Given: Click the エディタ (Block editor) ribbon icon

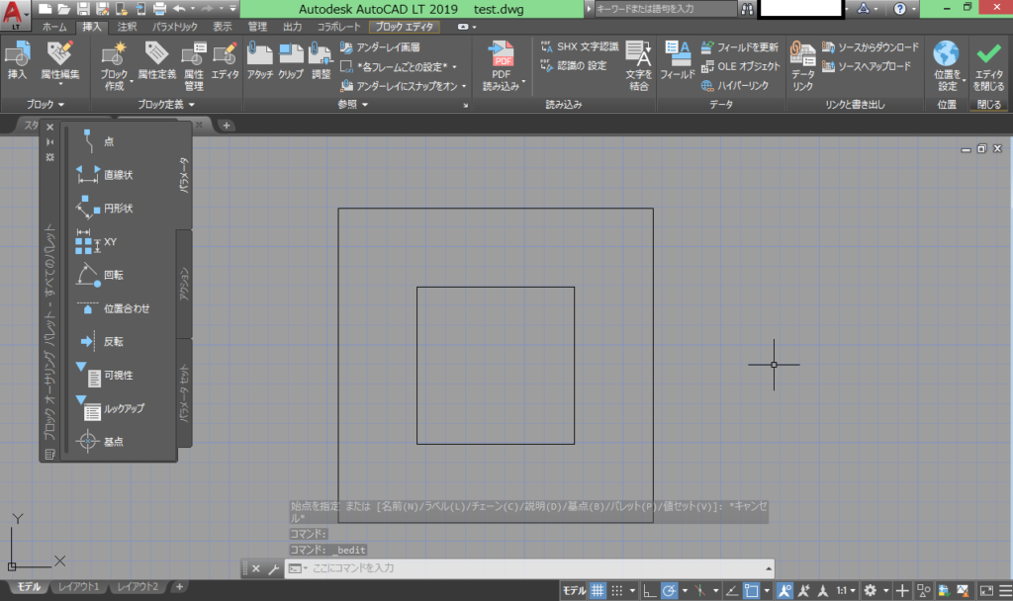Looking at the screenshot, I should (225, 53).
